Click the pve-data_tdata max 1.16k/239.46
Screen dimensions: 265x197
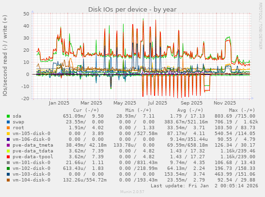(238, 151)
